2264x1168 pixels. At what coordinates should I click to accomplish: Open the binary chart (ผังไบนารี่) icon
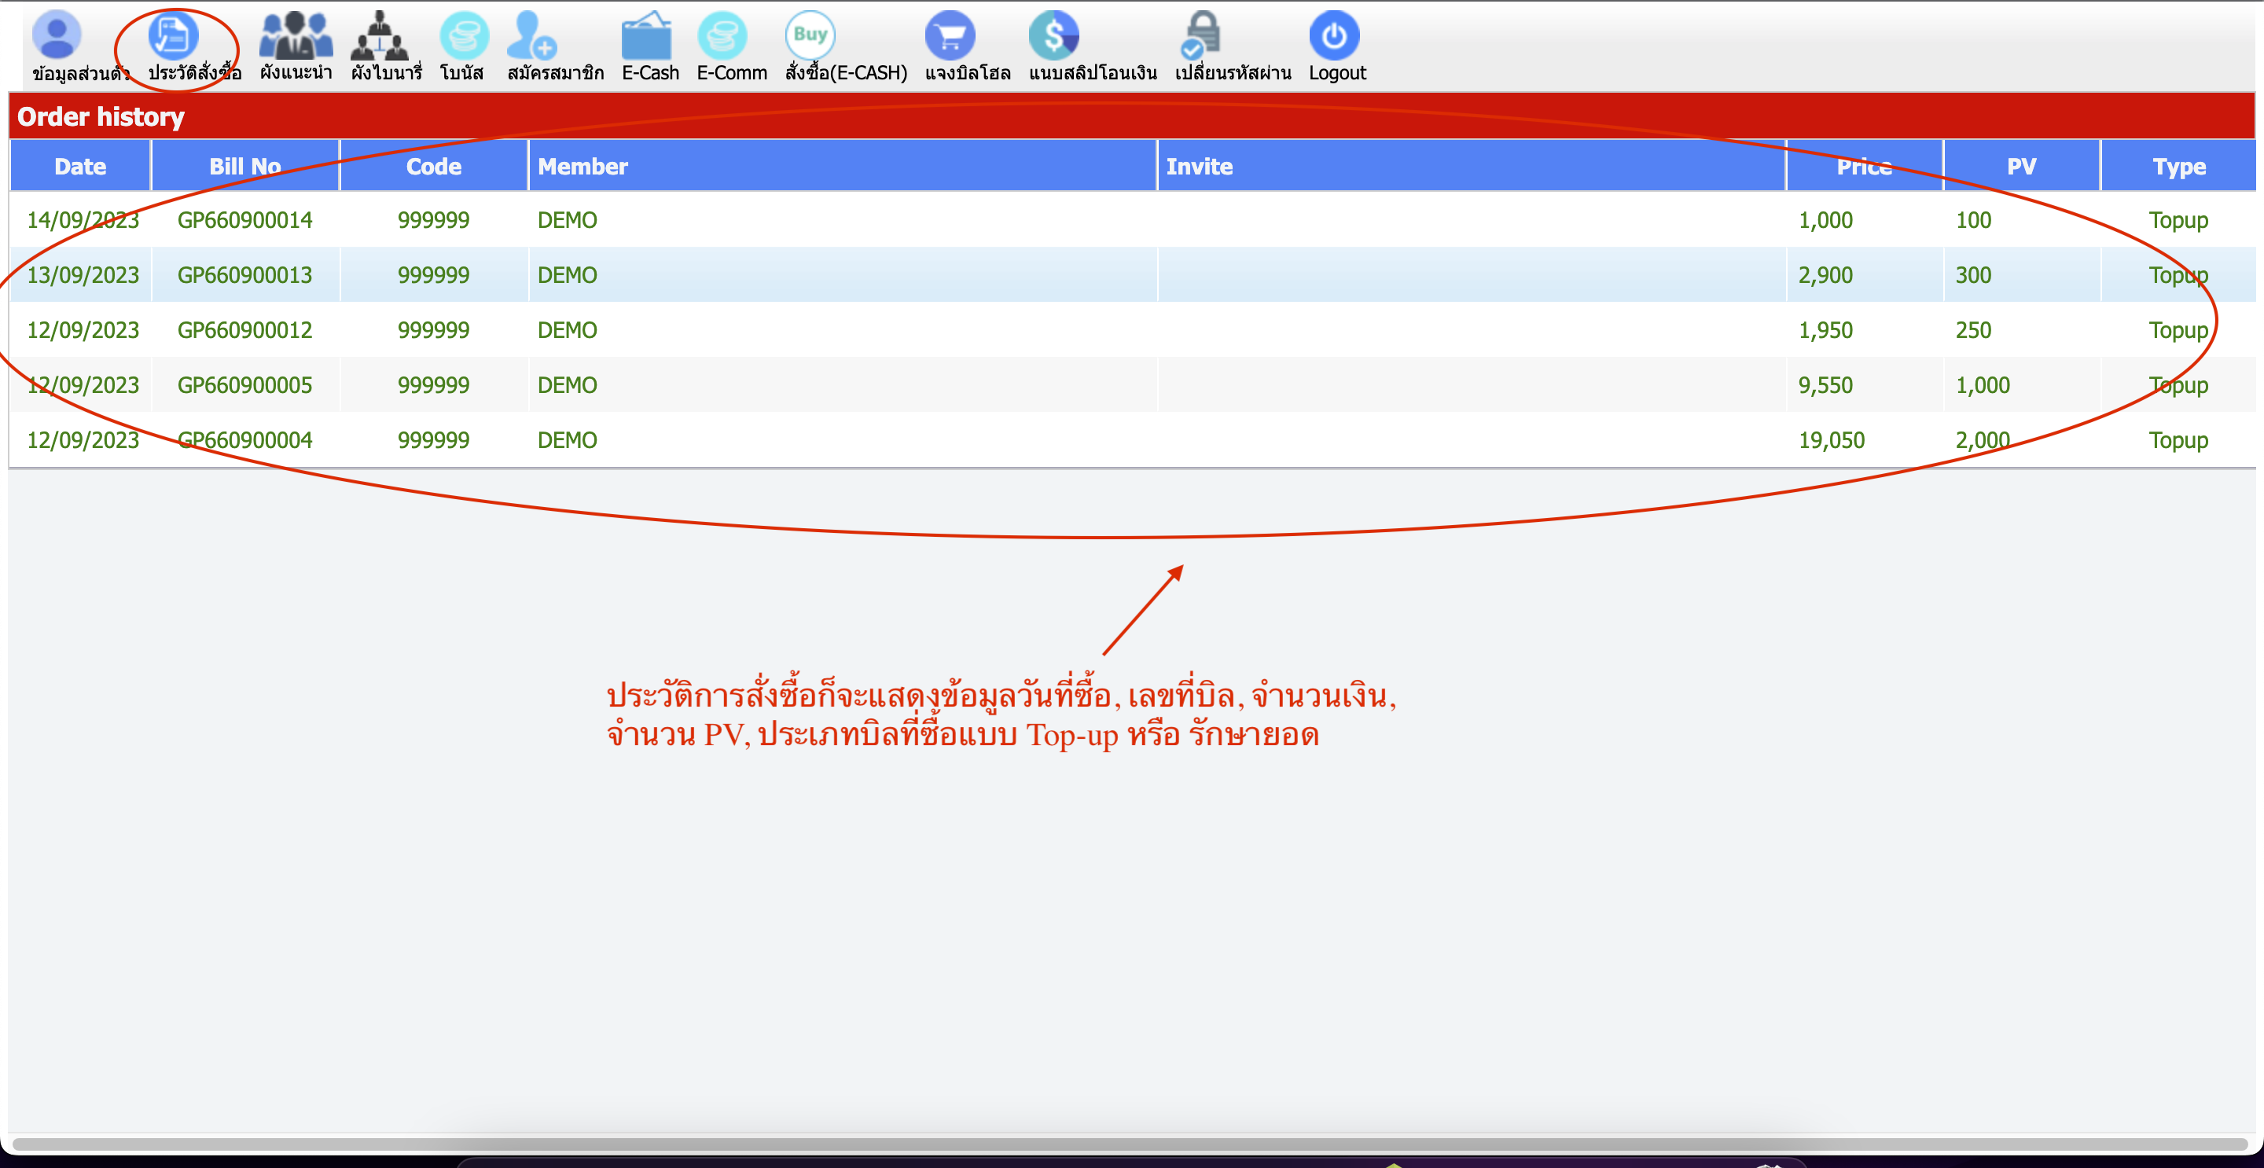(380, 35)
